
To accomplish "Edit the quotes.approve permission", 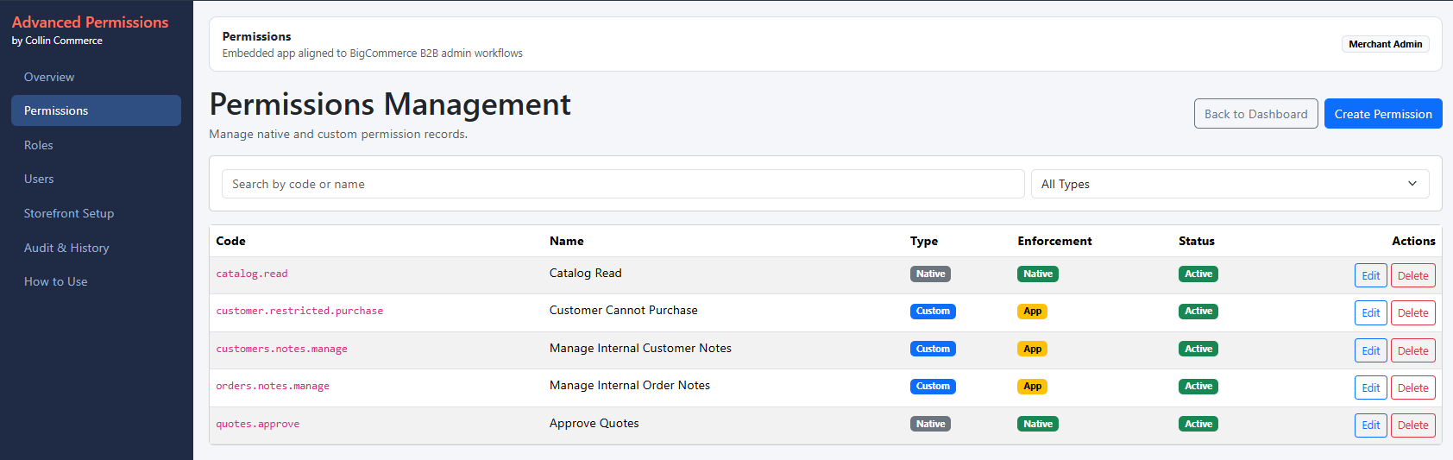I will pyautogui.click(x=1370, y=425).
